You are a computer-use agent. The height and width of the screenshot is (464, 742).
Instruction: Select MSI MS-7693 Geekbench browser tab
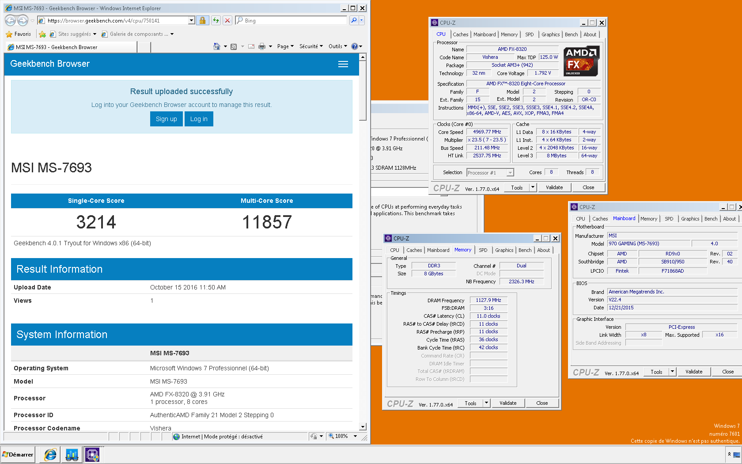coord(72,47)
